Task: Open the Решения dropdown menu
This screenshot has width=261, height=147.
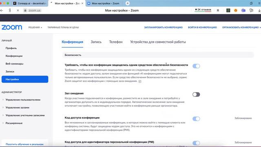Action: [35, 27]
